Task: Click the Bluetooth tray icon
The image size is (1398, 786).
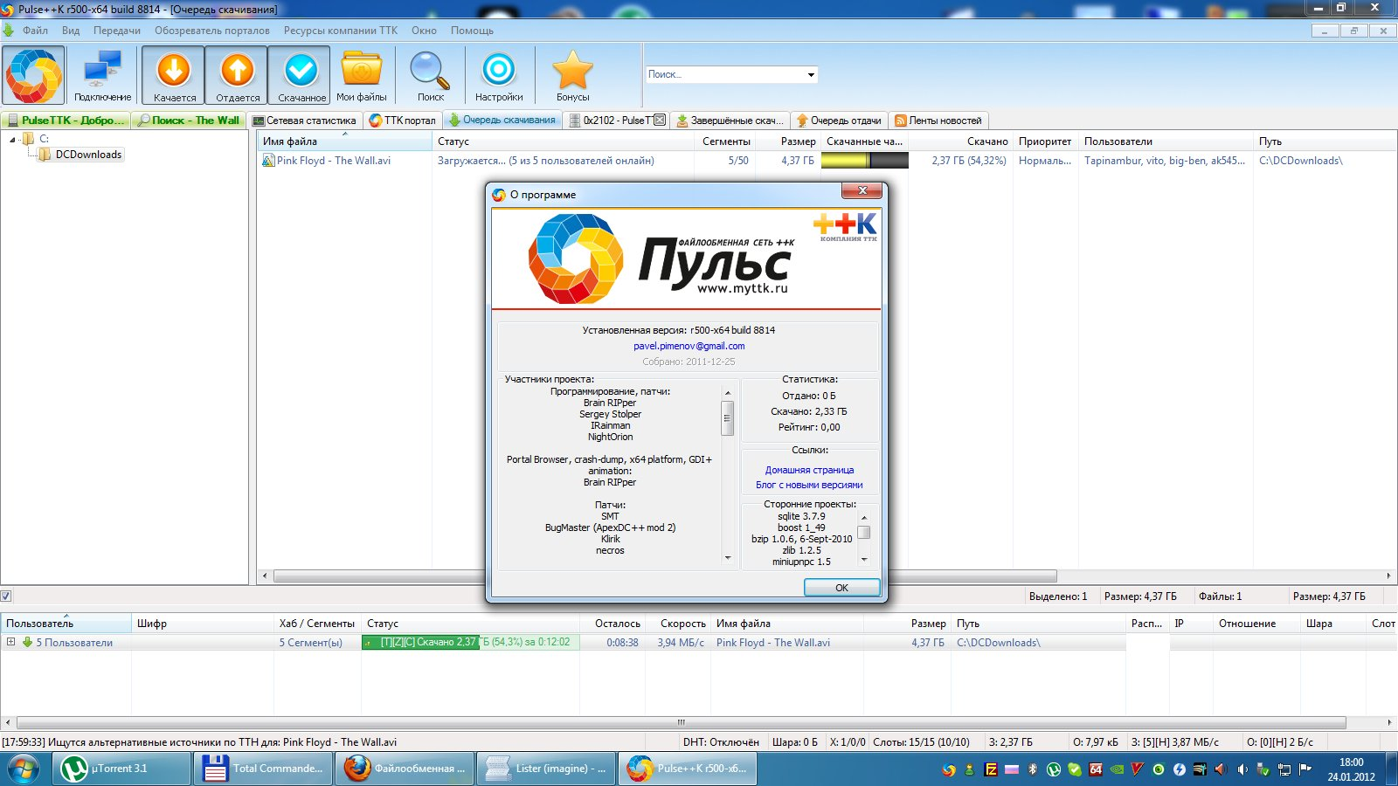Action: (x=1032, y=769)
